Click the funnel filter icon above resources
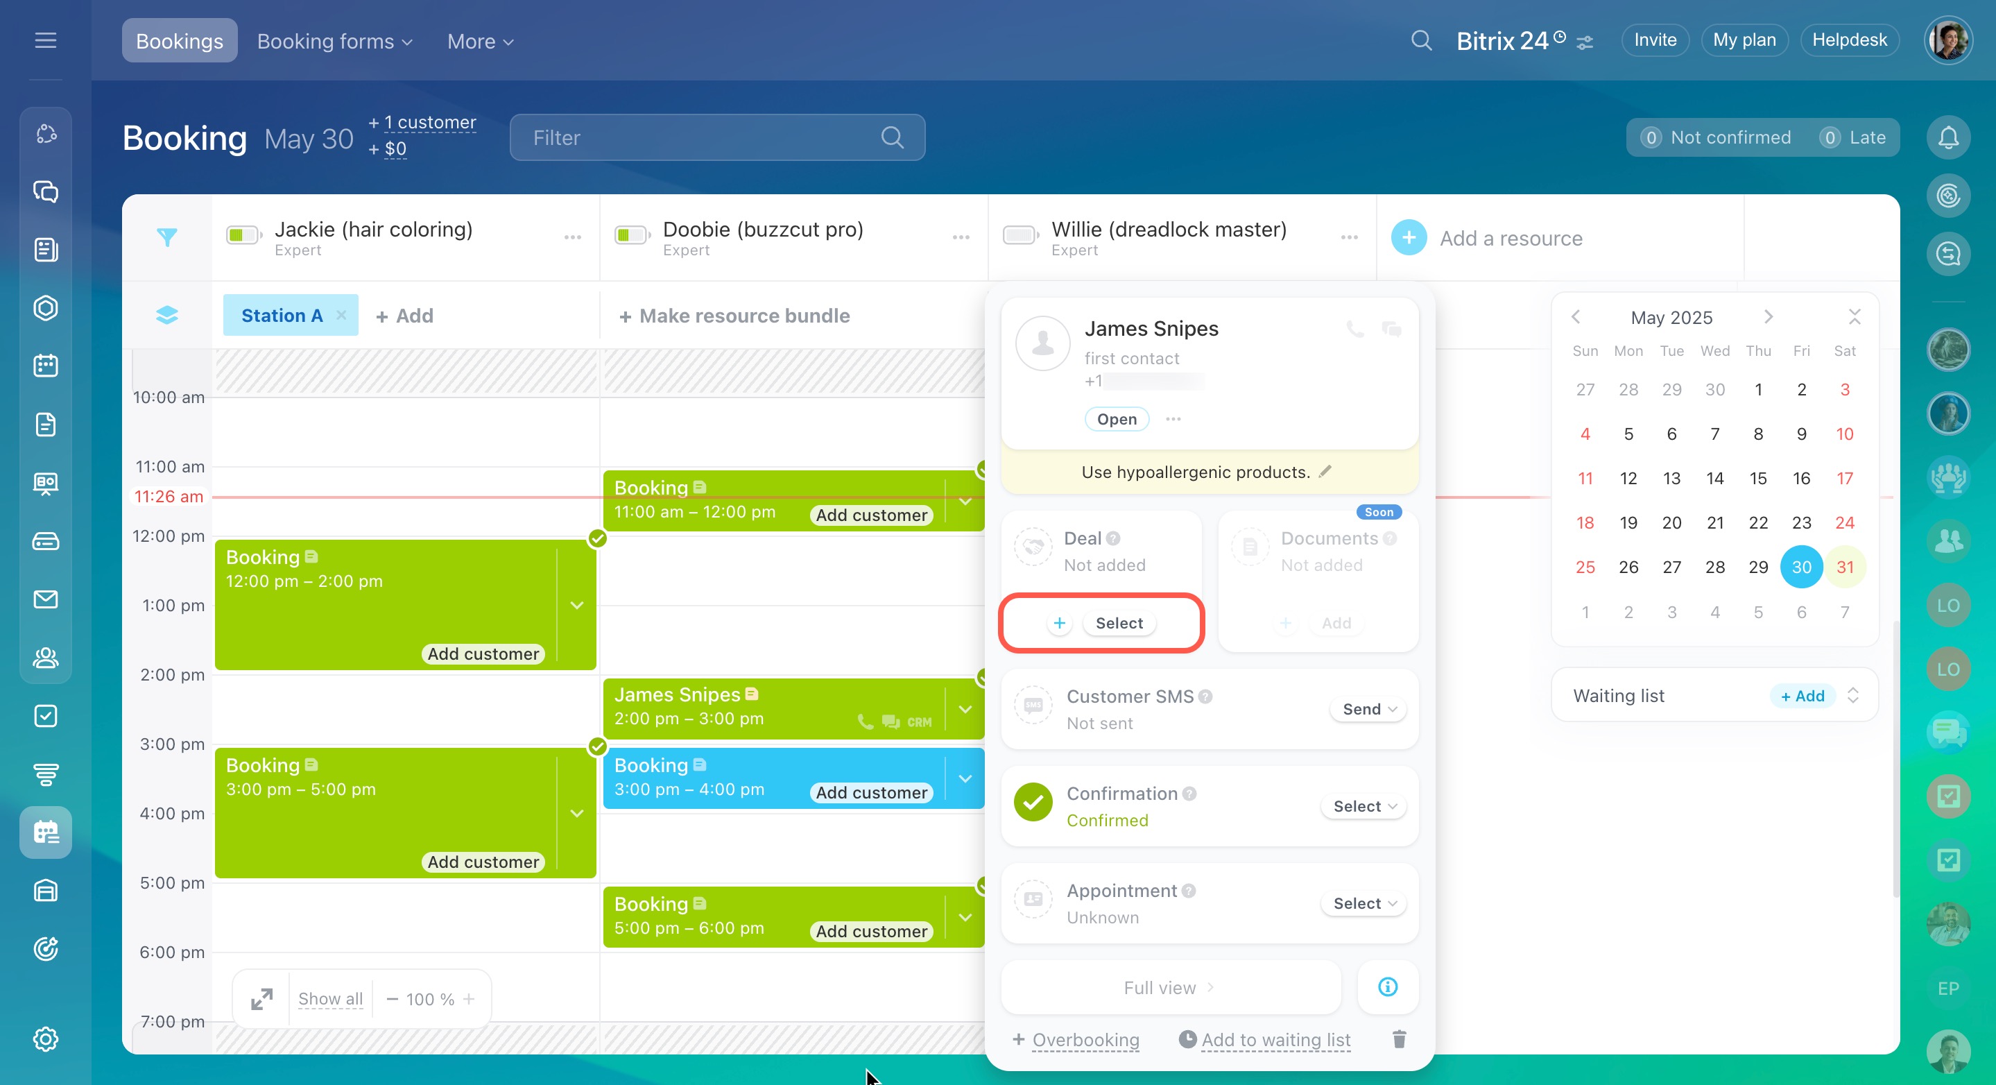This screenshot has width=1996, height=1085. (166, 237)
